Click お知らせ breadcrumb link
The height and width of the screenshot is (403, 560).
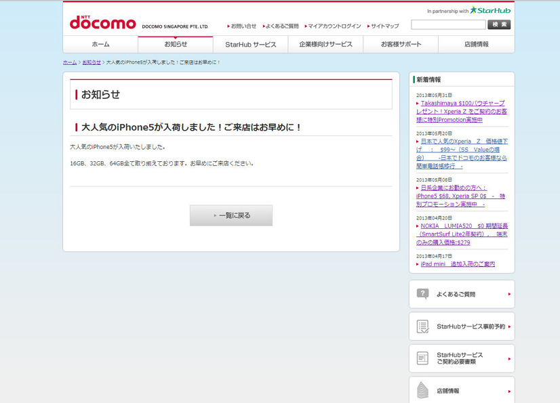92,62
